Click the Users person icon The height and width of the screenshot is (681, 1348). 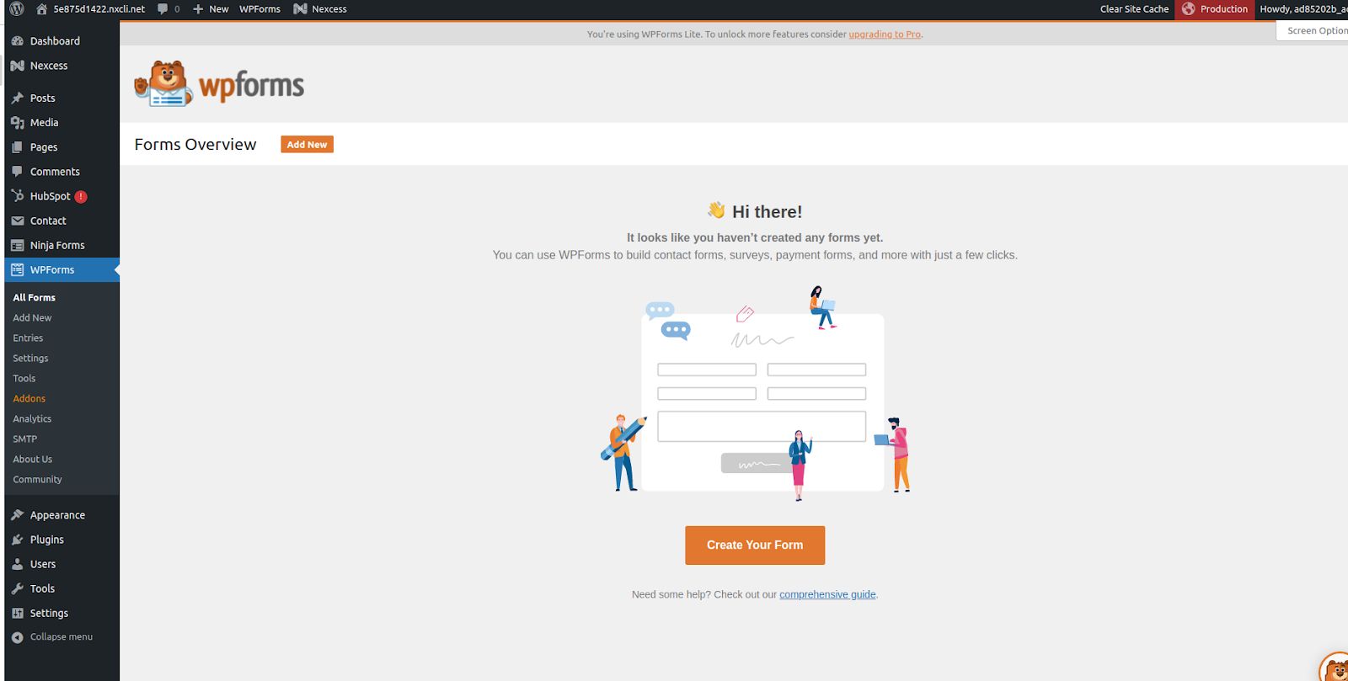18,564
